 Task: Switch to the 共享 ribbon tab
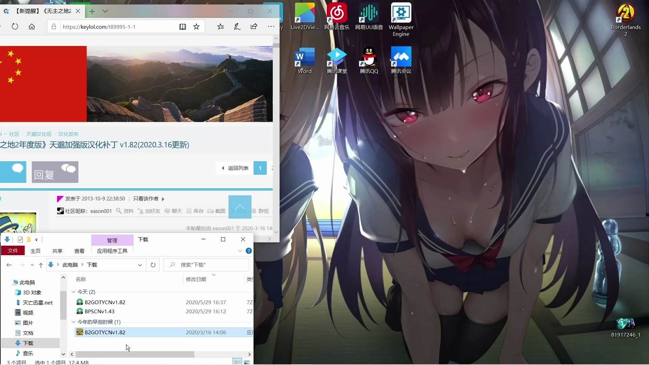57,251
